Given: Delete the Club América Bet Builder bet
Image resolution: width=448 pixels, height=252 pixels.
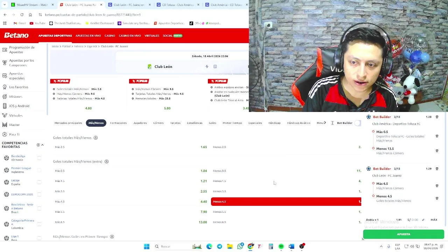Looking at the screenshot, I should tap(437, 117).
